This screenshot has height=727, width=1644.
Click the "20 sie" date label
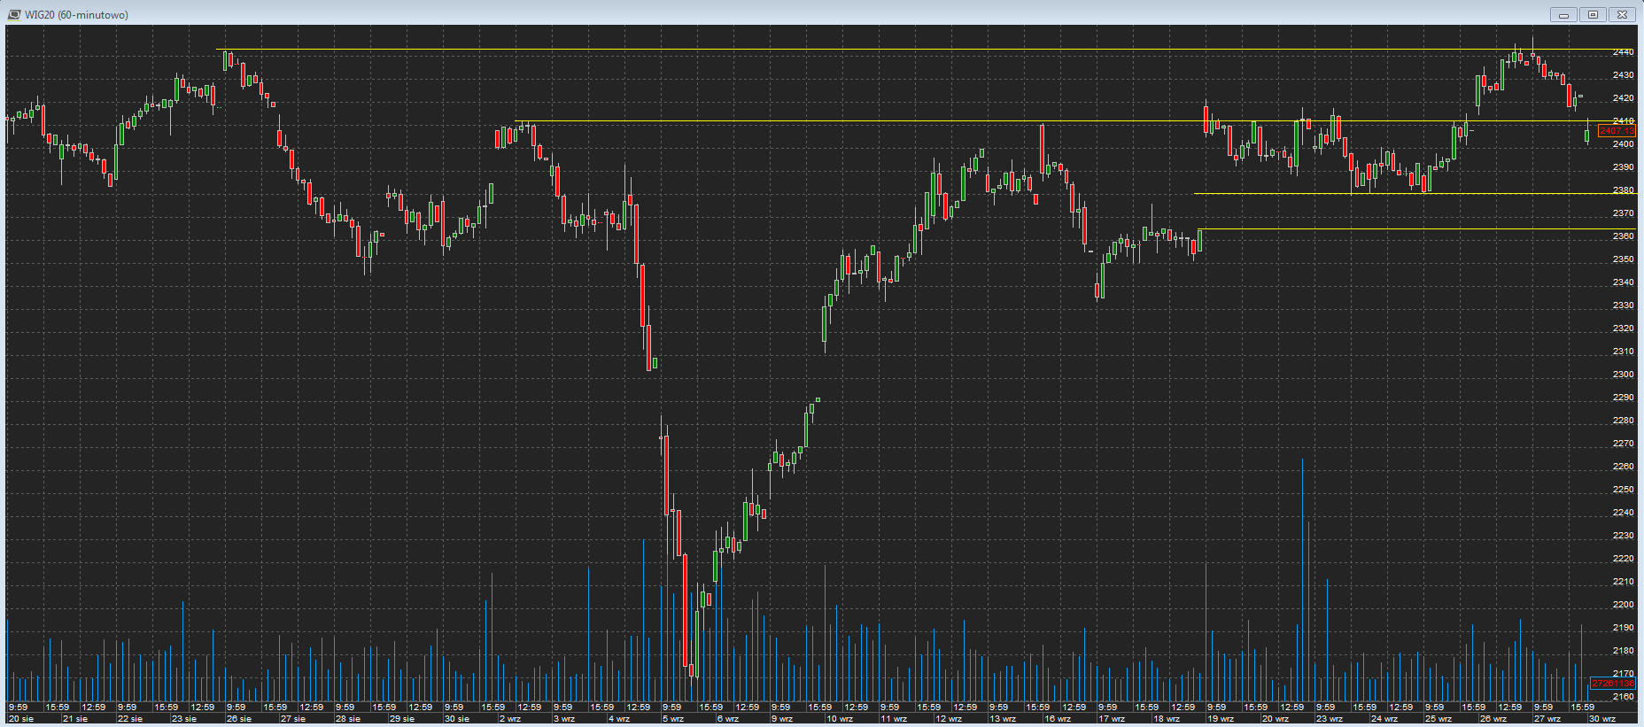click(x=21, y=719)
